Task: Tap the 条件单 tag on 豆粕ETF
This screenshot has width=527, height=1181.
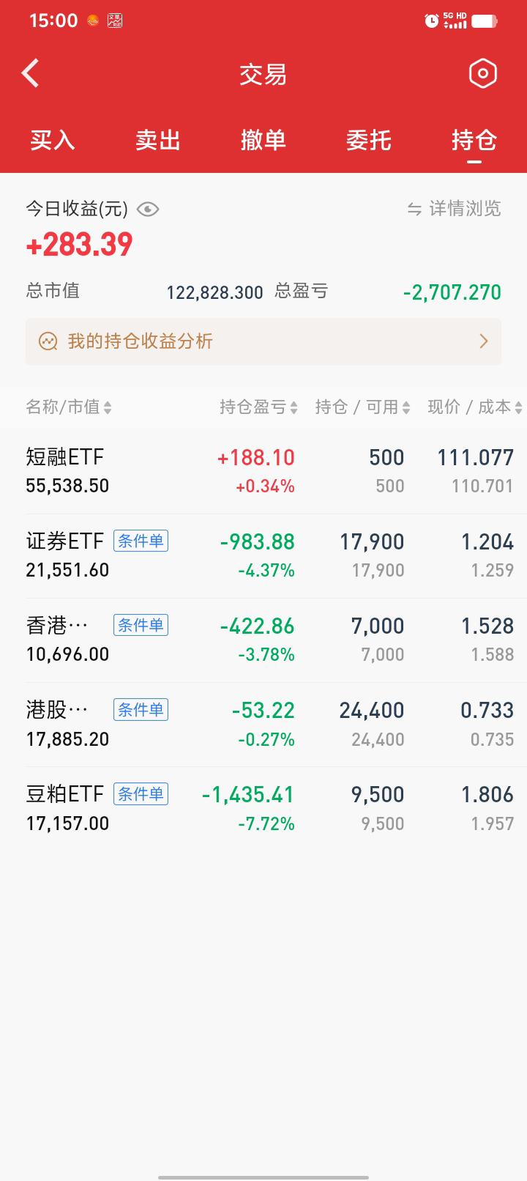Action: 141,794
